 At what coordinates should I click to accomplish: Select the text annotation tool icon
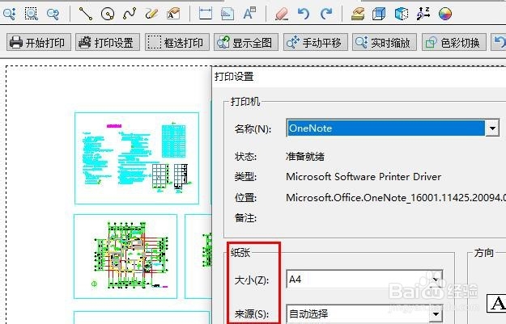pyautogui.click(x=173, y=14)
